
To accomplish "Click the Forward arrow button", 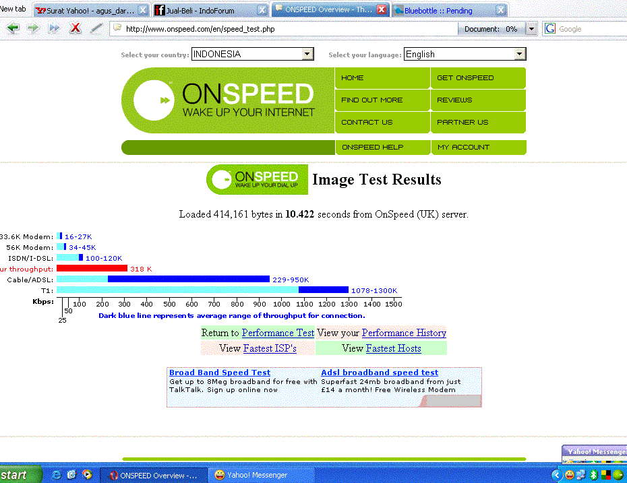I will pyautogui.click(x=33, y=28).
